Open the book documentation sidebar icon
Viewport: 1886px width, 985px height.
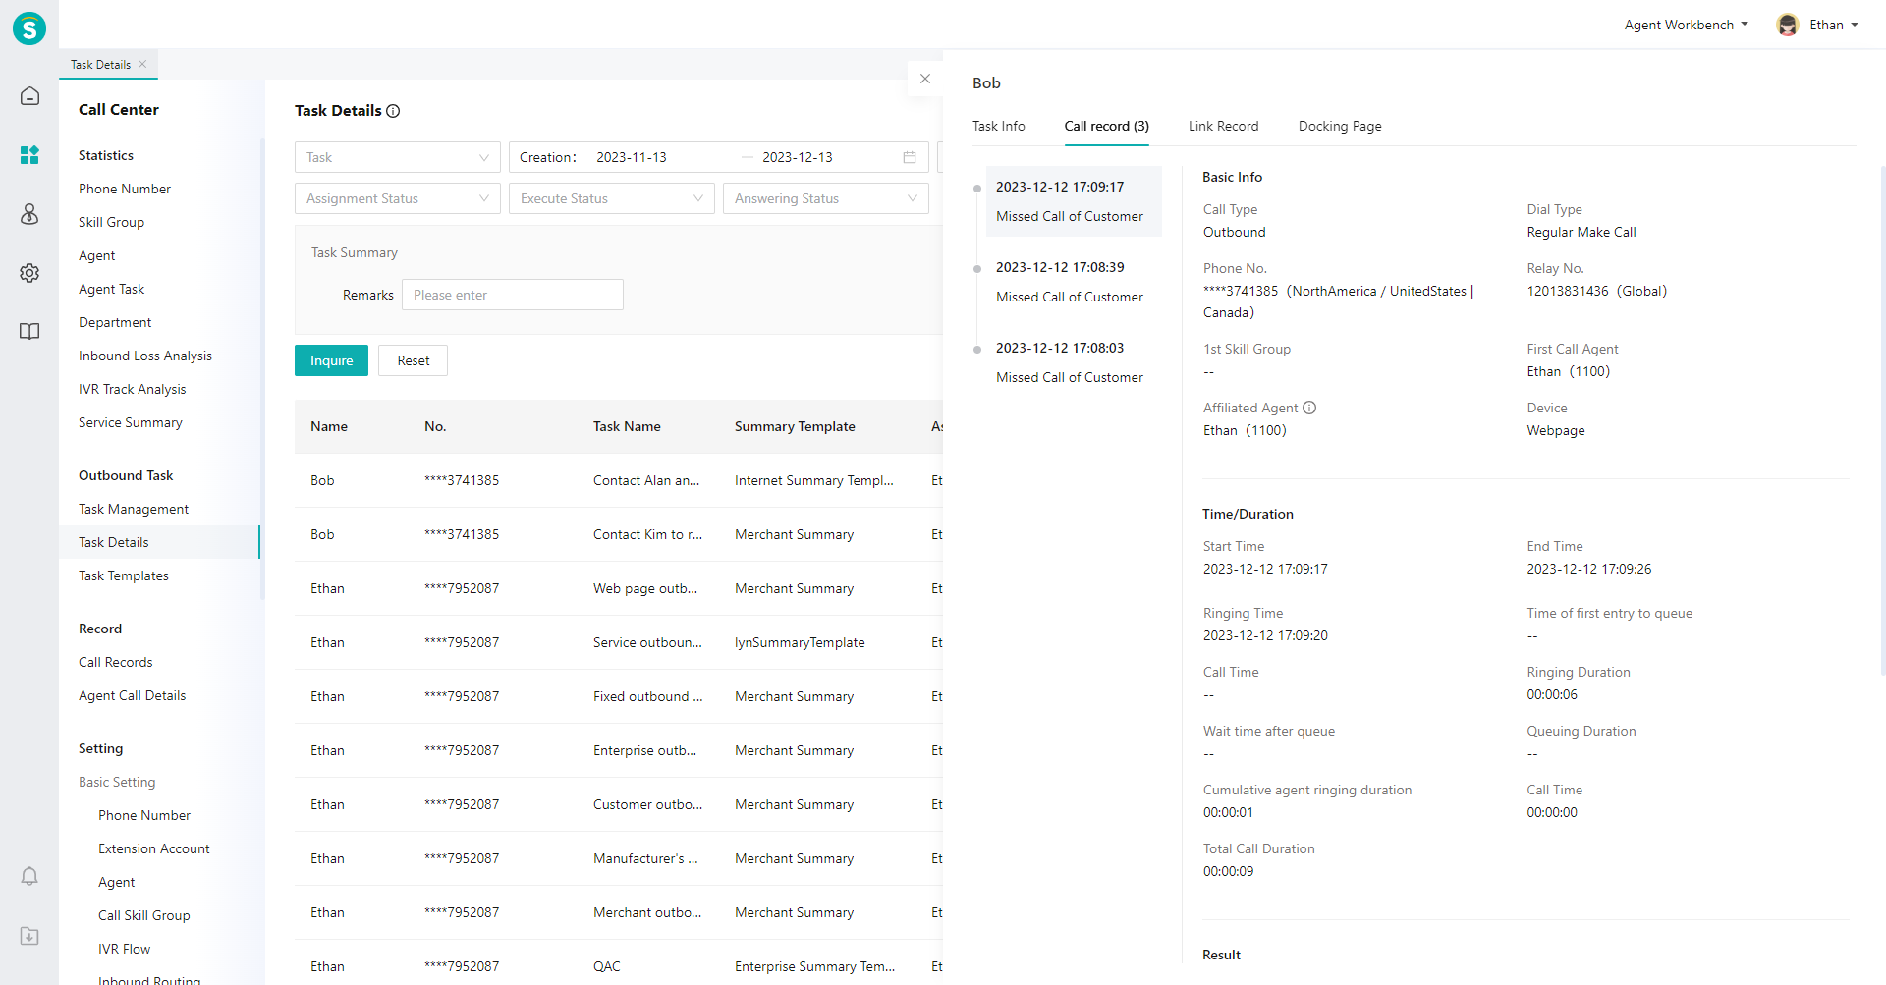coord(29,332)
